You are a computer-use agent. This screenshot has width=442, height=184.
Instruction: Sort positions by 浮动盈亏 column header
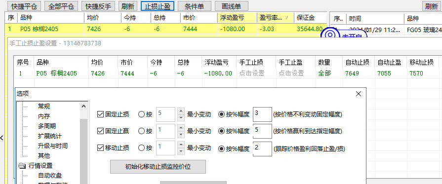[x=237, y=18]
